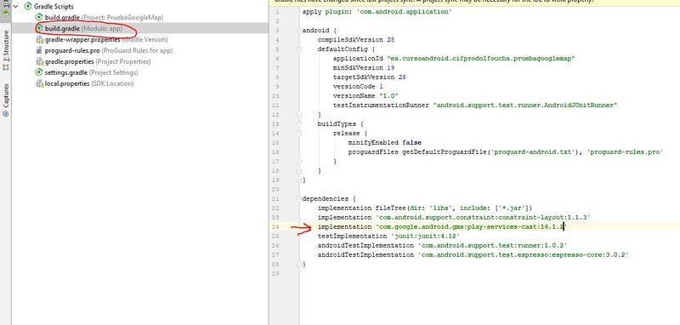
Task: Click compileSdkVersion 28 line
Action: pos(356,39)
